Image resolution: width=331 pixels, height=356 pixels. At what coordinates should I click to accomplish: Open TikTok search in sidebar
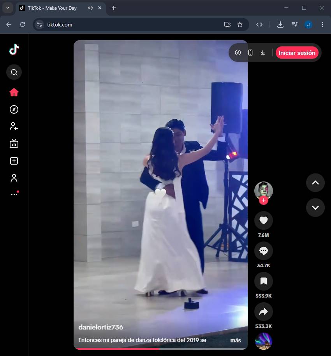pyautogui.click(x=14, y=72)
